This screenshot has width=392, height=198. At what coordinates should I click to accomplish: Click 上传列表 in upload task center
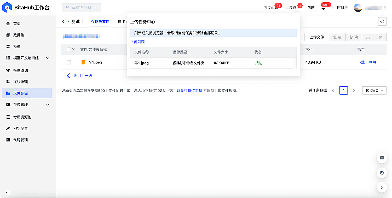pos(137,42)
